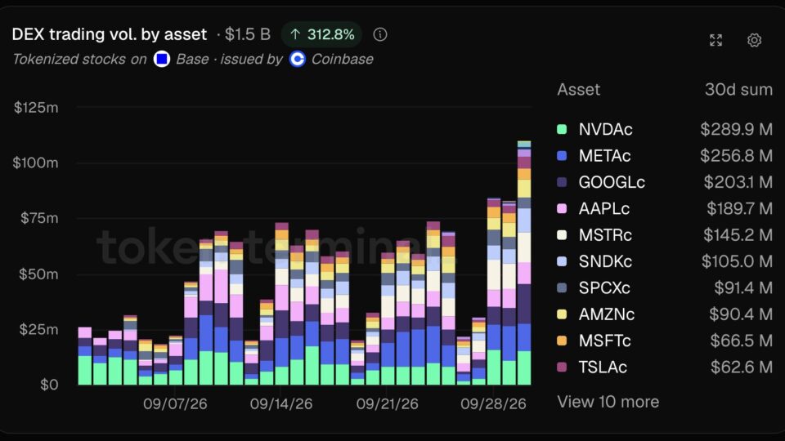
Task: Select TSLAc asset label
Action: (x=603, y=367)
